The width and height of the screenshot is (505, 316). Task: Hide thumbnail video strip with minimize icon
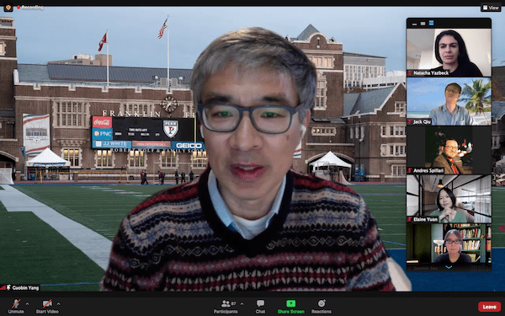[x=414, y=24]
